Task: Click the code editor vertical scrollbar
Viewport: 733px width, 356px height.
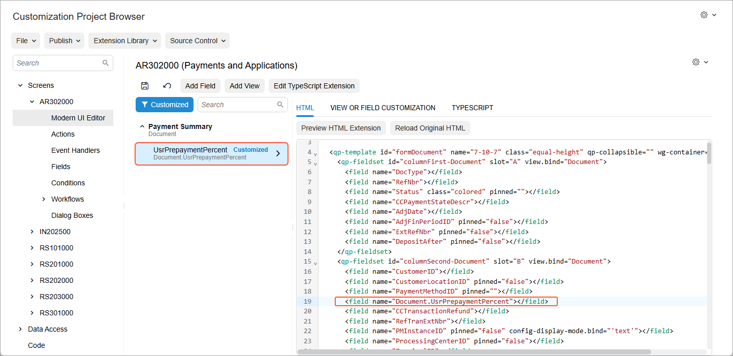Action: pyautogui.click(x=709, y=153)
